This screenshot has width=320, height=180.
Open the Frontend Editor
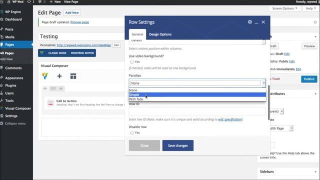point(82,53)
